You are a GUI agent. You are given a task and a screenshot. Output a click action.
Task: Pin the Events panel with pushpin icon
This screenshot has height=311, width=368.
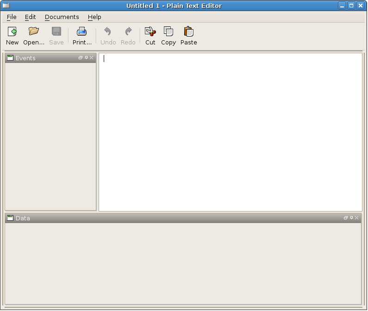(x=86, y=58)
